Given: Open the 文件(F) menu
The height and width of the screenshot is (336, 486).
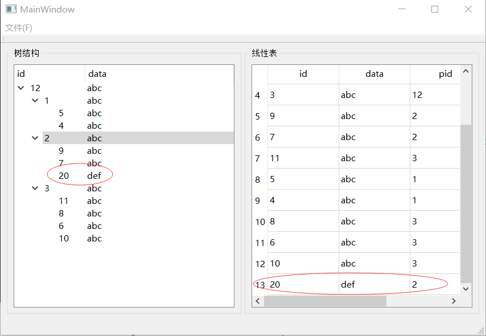Looking at the screenshot, I should point(19,28).
